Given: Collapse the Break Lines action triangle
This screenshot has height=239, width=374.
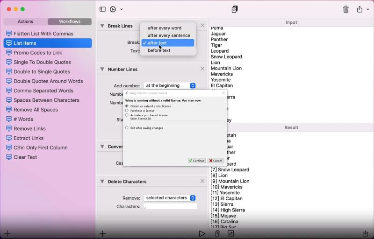Looking at the screenshot, I should click(102, 26).
